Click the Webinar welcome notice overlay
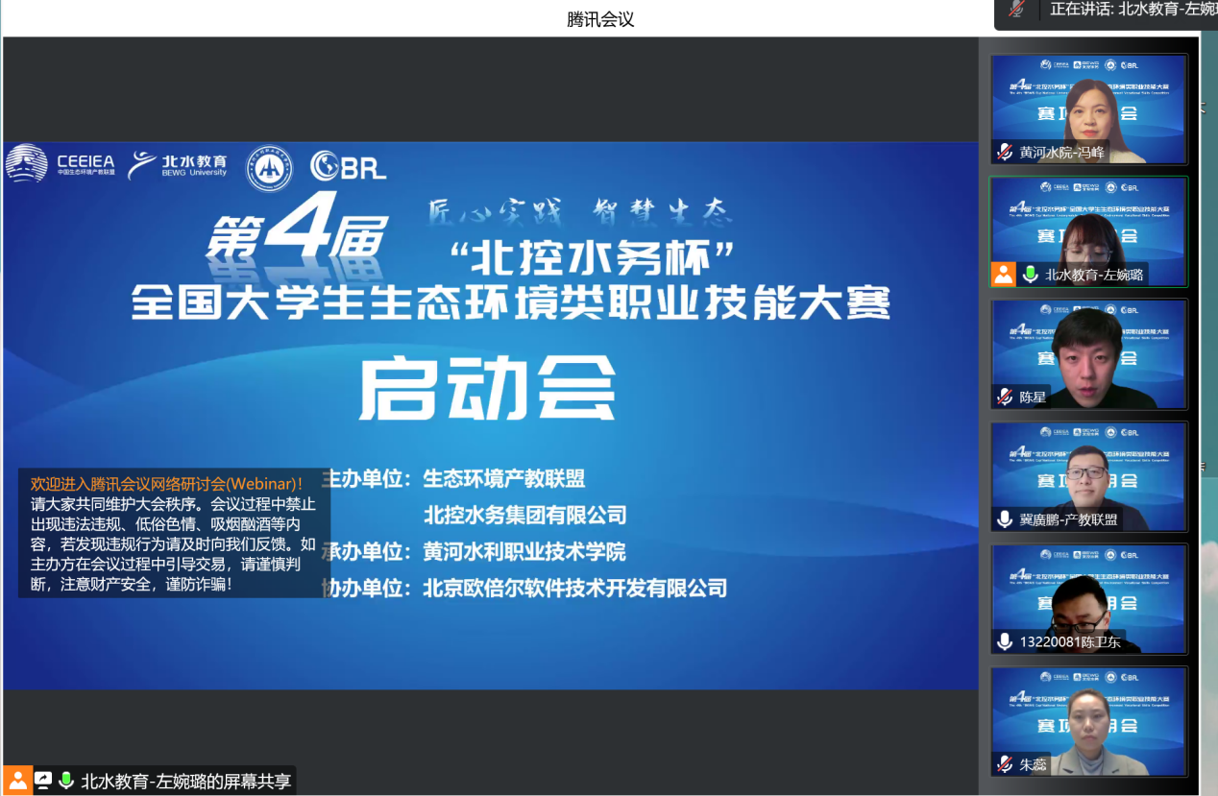 point(174,533)
